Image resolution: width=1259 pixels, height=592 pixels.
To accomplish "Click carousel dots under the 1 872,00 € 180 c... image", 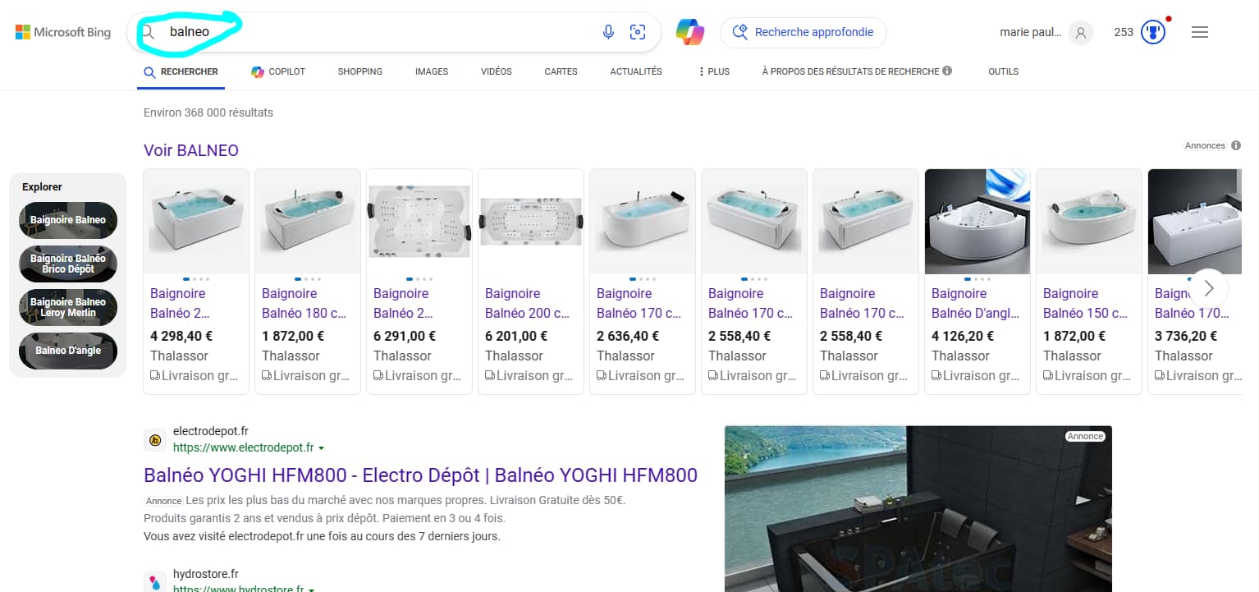I will click(x=308, y=279).
